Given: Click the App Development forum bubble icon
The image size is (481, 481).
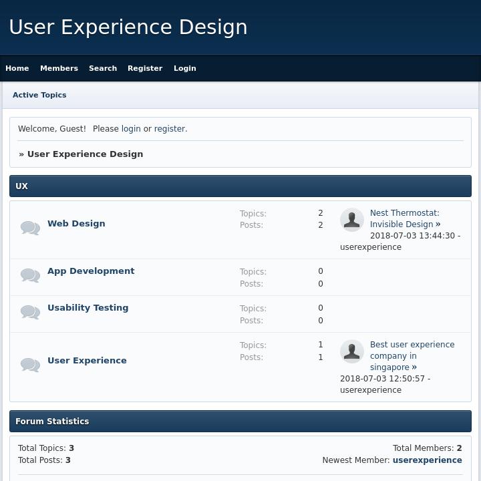Looking at the screenshot, I should (30, 276).
